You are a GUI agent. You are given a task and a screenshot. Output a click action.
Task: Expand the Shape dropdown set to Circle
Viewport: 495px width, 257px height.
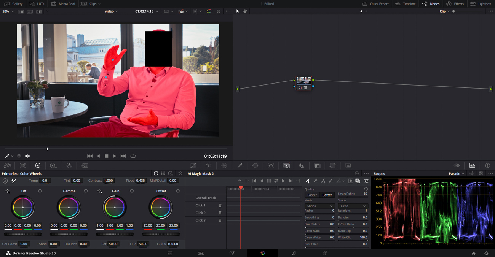pyautogui.click(x=352, y=206)
